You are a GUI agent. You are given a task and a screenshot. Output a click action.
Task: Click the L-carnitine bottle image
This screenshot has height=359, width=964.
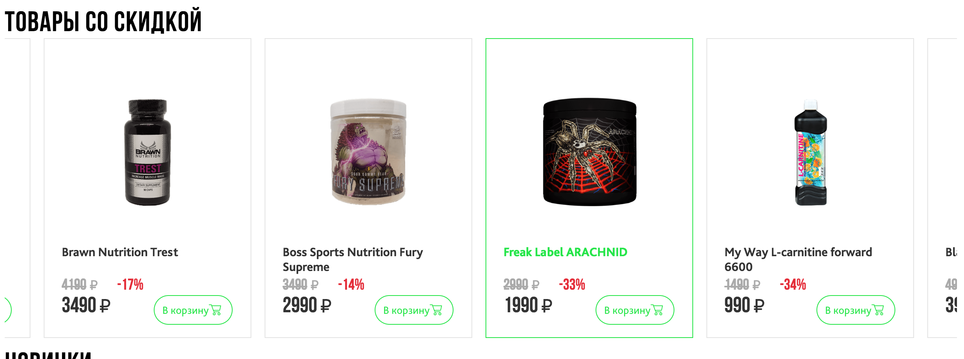point(810,152)
